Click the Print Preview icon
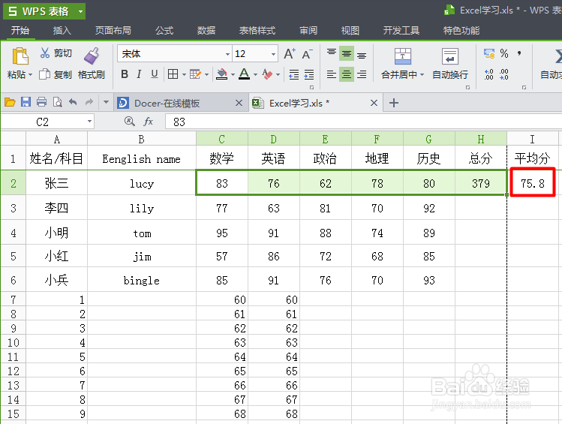The image size is (562, 424). (x=57, y=103)
